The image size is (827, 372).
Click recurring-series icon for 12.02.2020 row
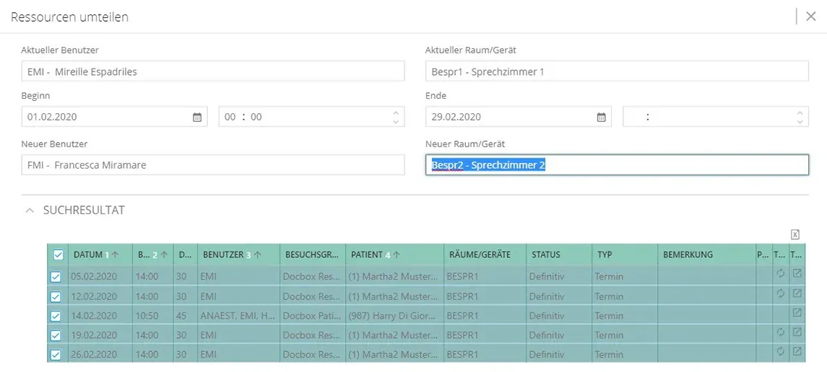781,293
